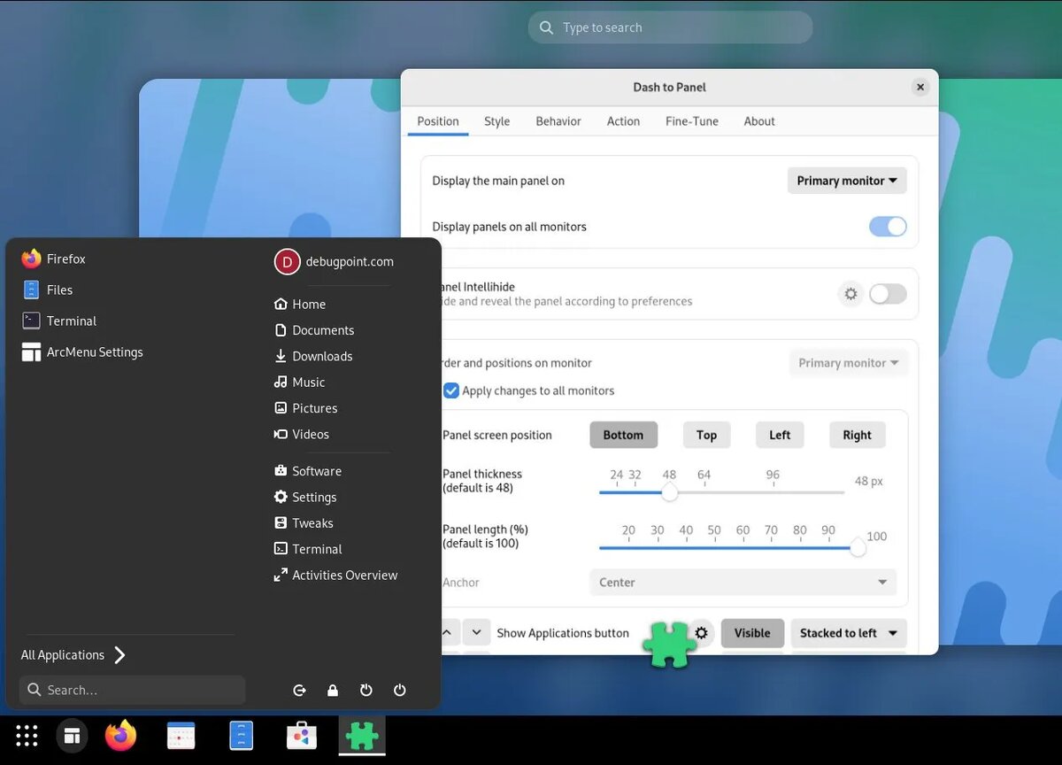Toggle the Visible button for Show Applications
The height and width of the screenshot is (765, 1062).
[x=752, y=633]
